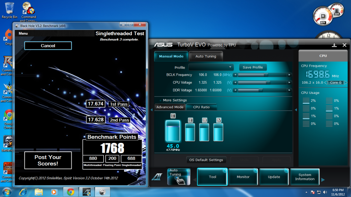Switch to previous core in CPU Frequency
The height and width of the screenshot is (197, 351).
point(326,83)
